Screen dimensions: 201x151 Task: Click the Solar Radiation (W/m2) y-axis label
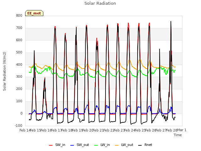click(x=4, y=71)
